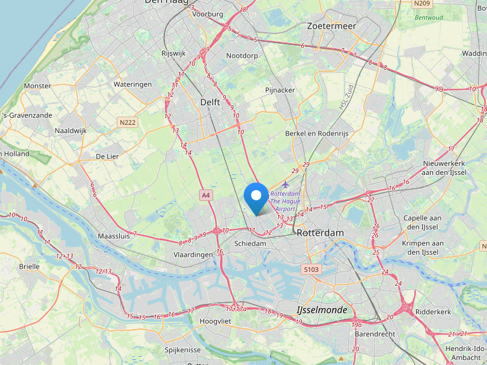
Task: Select the N222 road shield
Action: tap(127, 122)
